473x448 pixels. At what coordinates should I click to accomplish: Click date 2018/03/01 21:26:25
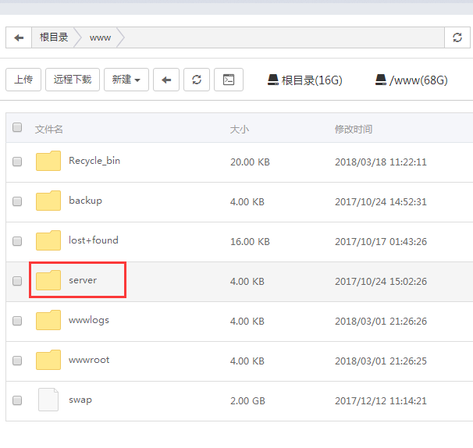tap(381, 361)
